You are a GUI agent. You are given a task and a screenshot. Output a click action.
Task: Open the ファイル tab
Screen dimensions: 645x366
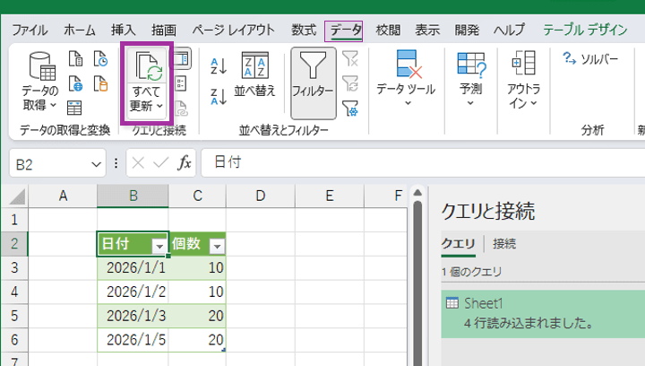pos(30,30)
